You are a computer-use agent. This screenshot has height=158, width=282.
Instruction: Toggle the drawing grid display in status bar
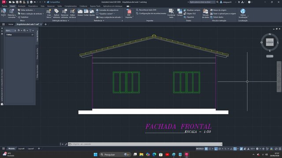click(x=206, y=149)
